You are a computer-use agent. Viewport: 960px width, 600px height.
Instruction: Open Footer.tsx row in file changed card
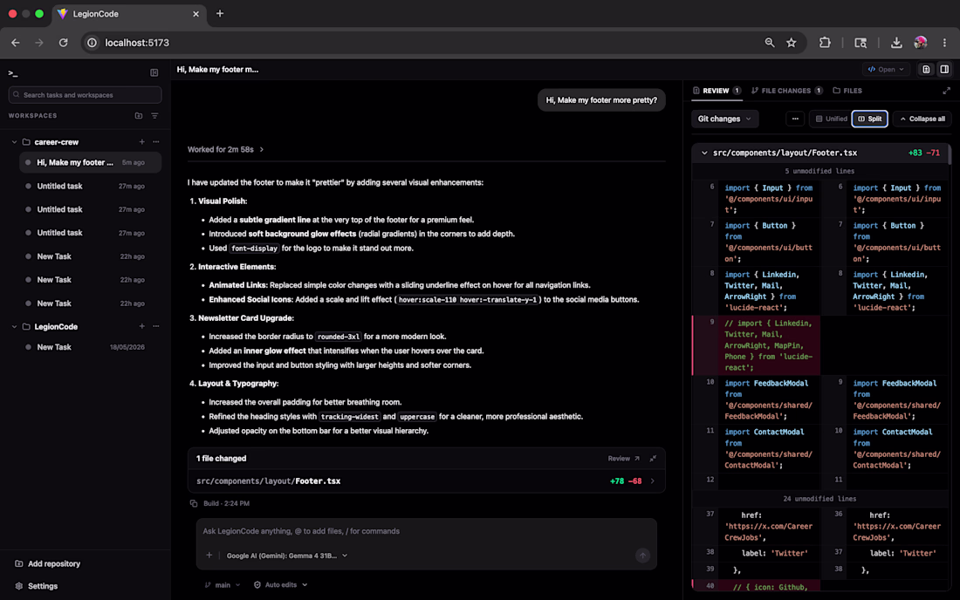pos(426,481)
